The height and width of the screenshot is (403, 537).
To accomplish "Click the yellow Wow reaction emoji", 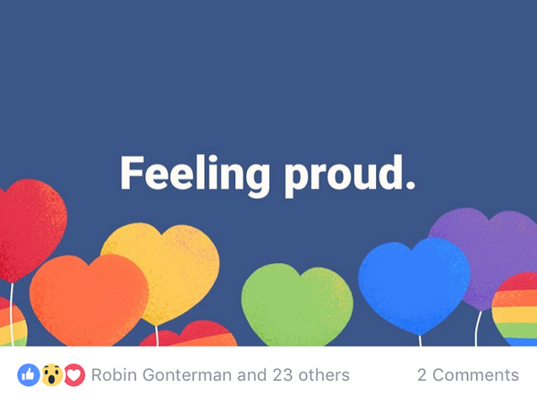I will pyautogui.click(x=51, y=375).
